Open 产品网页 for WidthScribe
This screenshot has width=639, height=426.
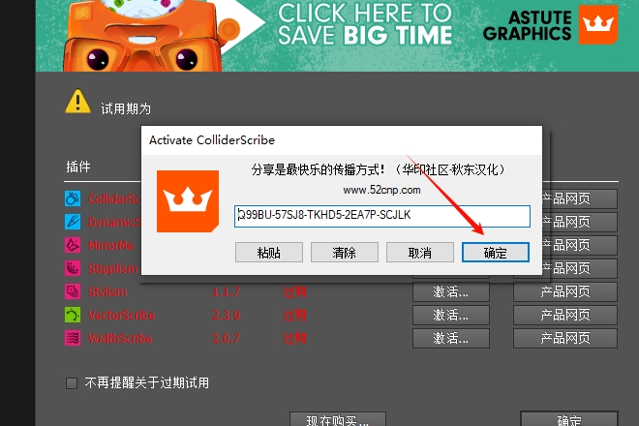point(565,338)
